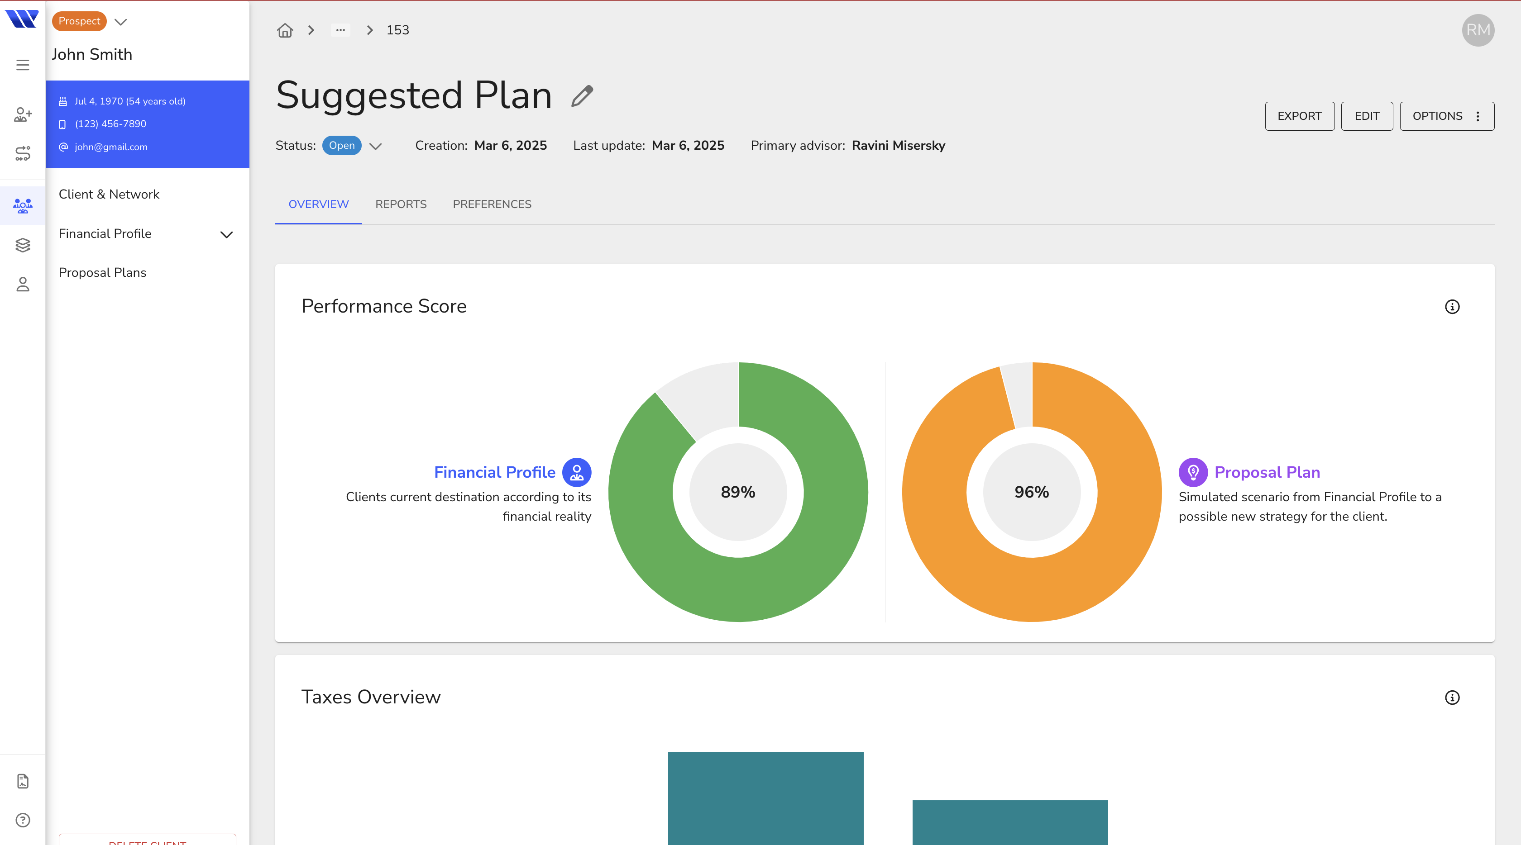
Task: Go to home via breadcrumb house icon
Action: click(285, 30)
